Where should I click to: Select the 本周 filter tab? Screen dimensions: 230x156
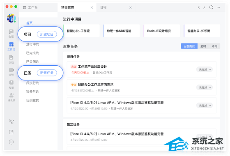click(214, 46)
